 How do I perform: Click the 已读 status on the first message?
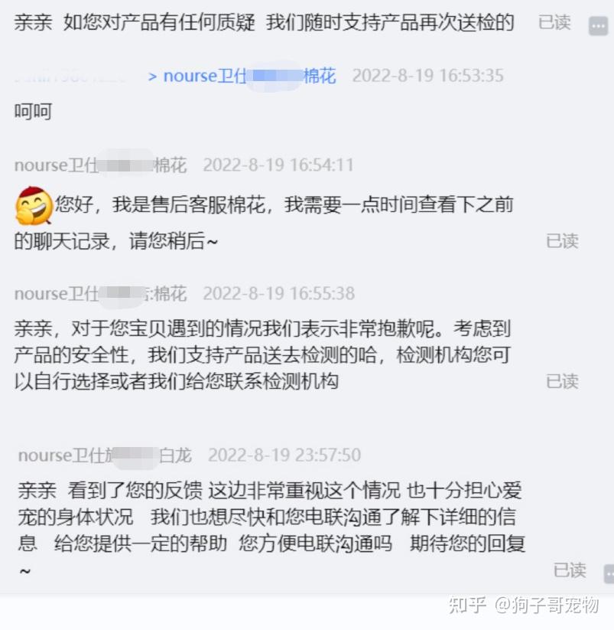(x=554, y=22)
